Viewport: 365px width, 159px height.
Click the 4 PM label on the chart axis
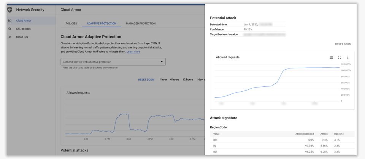pos(150,139)
